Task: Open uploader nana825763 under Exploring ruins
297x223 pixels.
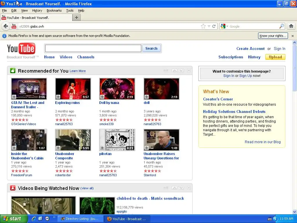Action: [64, 124]
